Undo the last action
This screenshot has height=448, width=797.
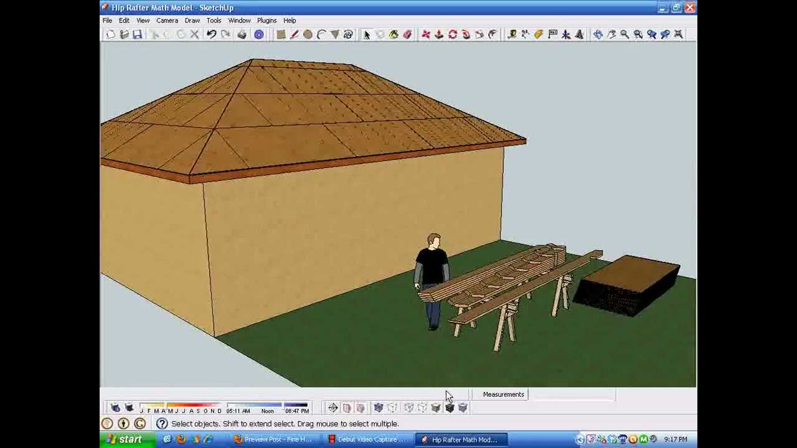[211, 35]
